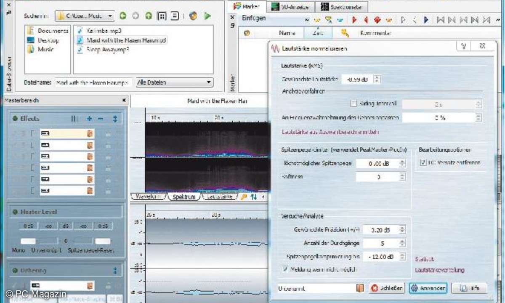This screenshot has width=505, height=303.
Task: Select Sleep Away.mp3 in the file list
Action: (103, 49)
